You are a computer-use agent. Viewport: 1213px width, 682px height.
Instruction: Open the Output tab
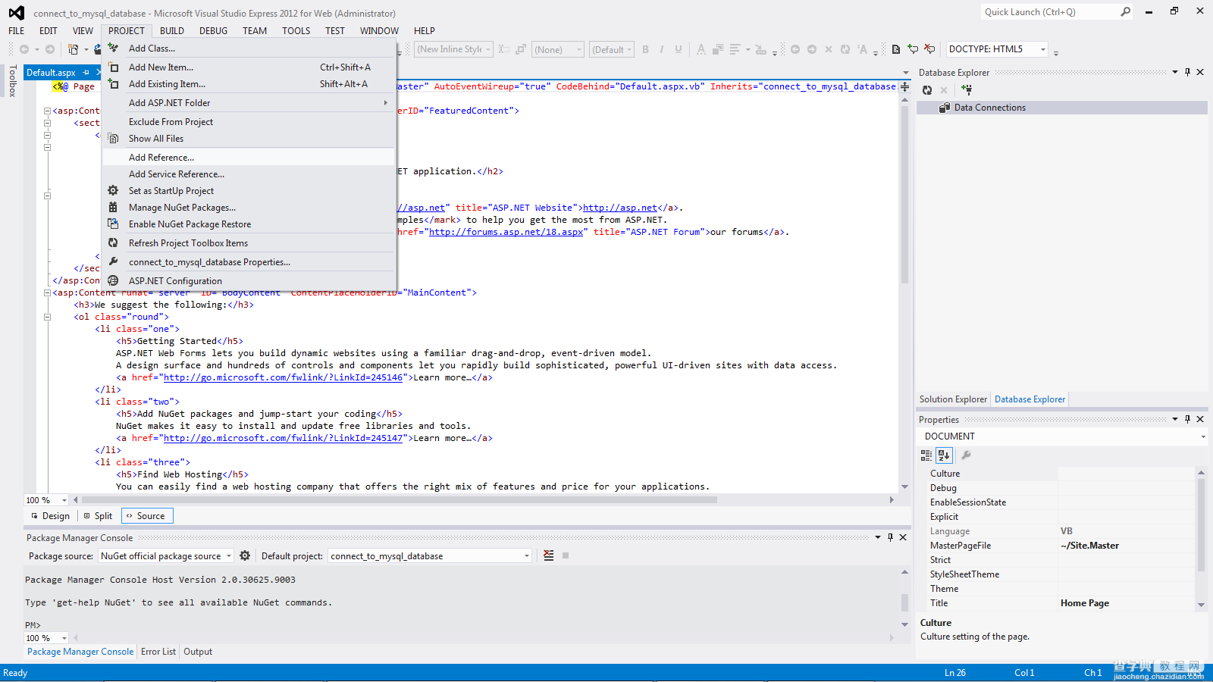tap(198, 652)
